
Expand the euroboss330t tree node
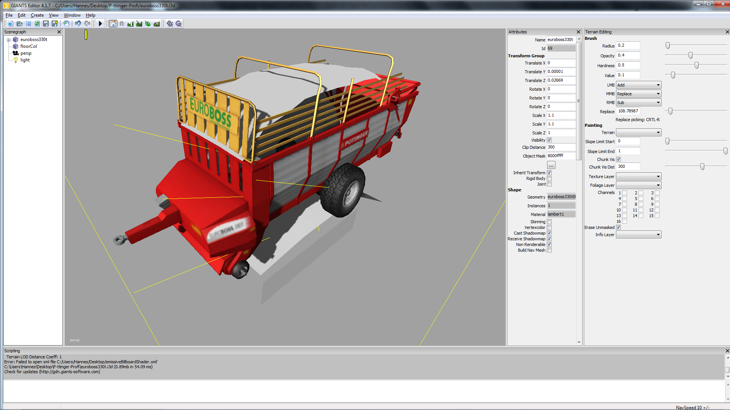pos(8,39)
